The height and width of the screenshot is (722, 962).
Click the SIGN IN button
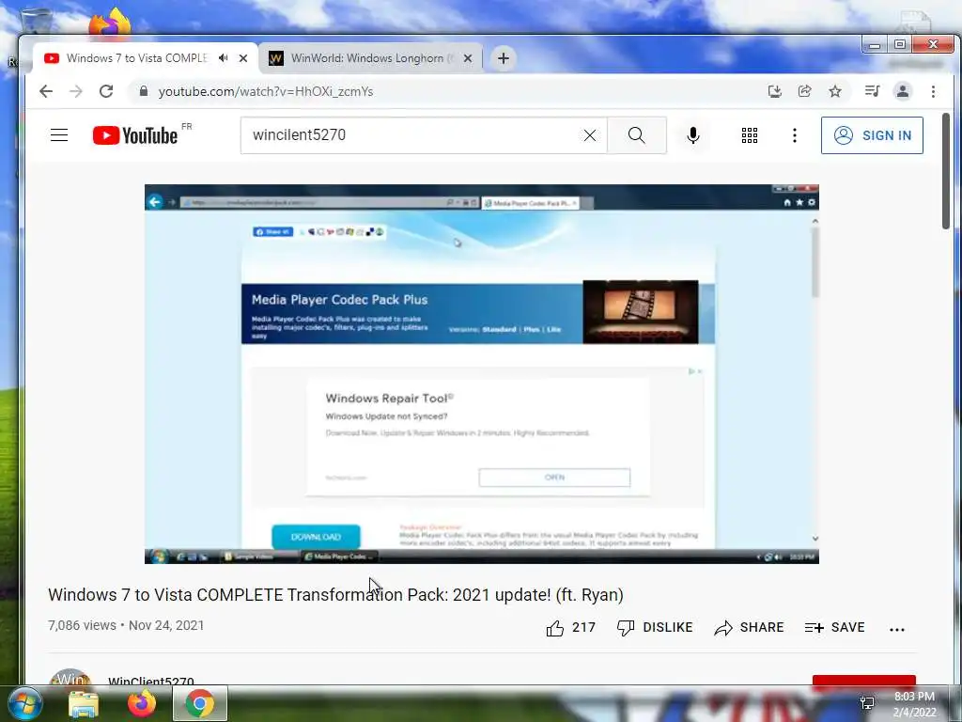(872, 135)
